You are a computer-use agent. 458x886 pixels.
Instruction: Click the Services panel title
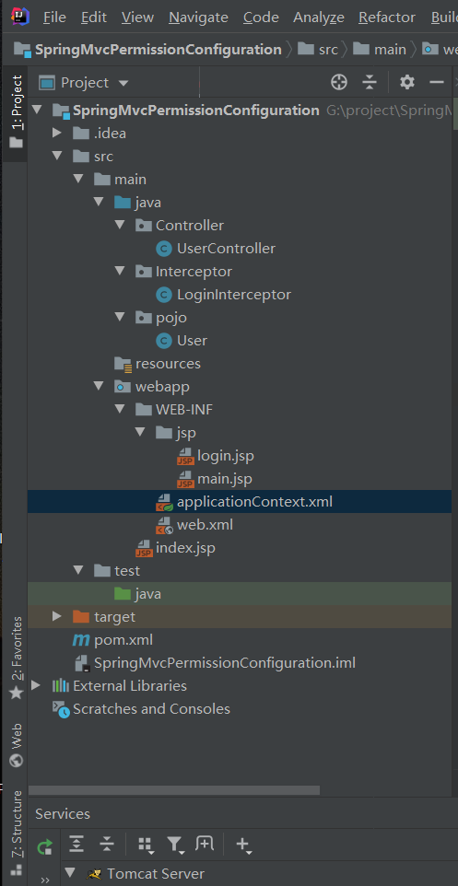(x=63, y=814)
